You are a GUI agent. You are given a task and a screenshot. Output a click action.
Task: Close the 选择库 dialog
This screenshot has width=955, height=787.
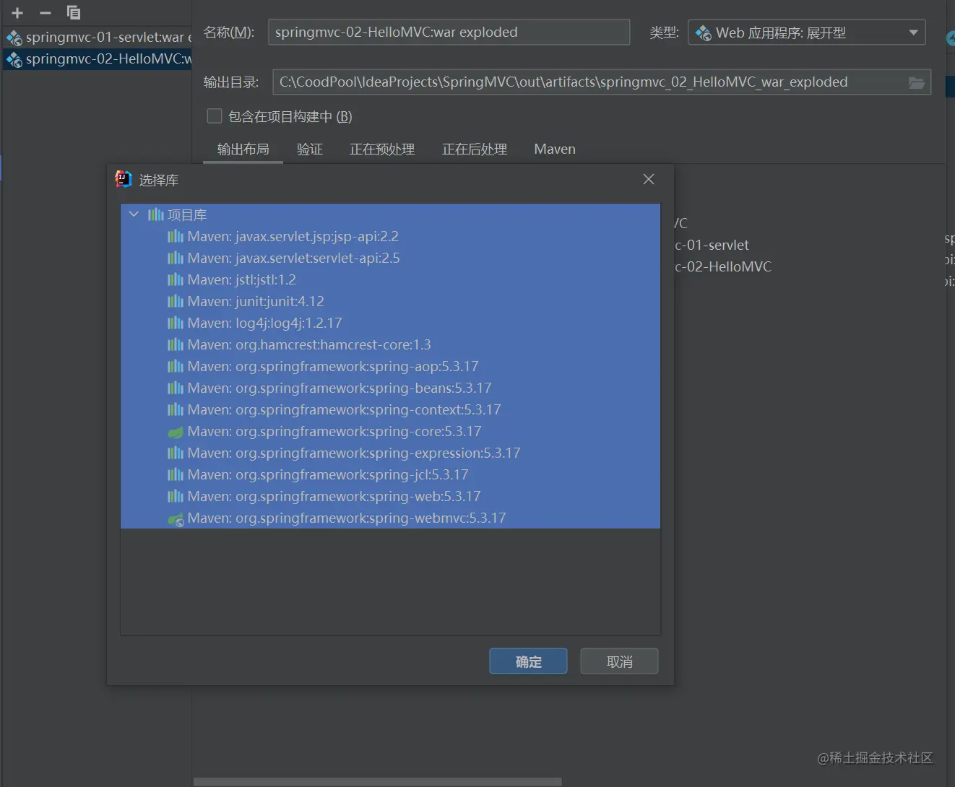[649, 179]
